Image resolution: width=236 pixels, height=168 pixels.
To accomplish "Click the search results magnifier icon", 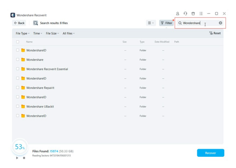I will click(x=35, y=23).
